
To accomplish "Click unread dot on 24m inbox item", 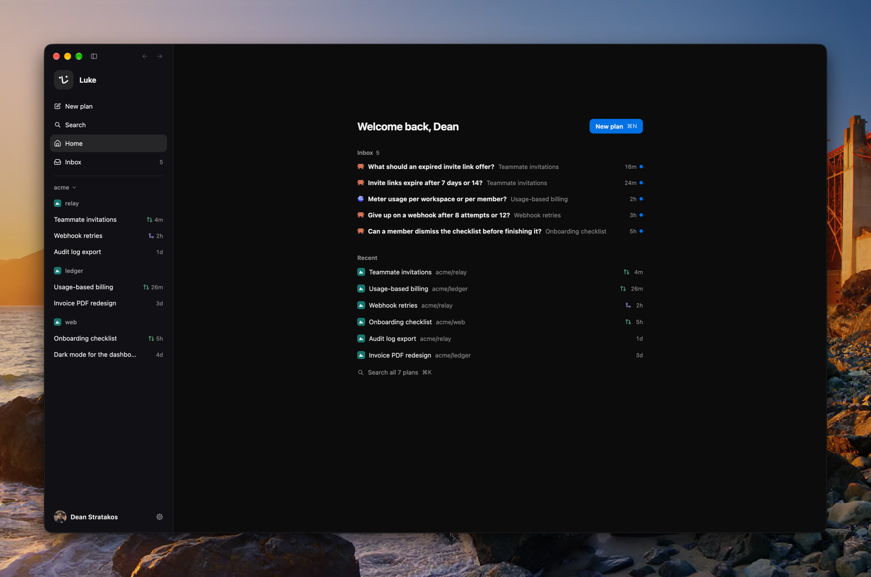I will (641, 183).
